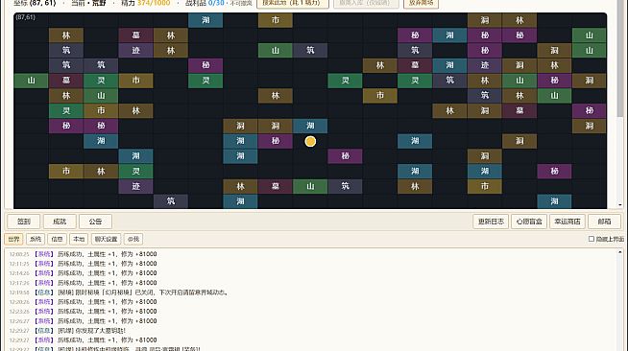Switch to the 世界 chat tab
The width and height of the screenshot is (628, 351).
point(14,239)
